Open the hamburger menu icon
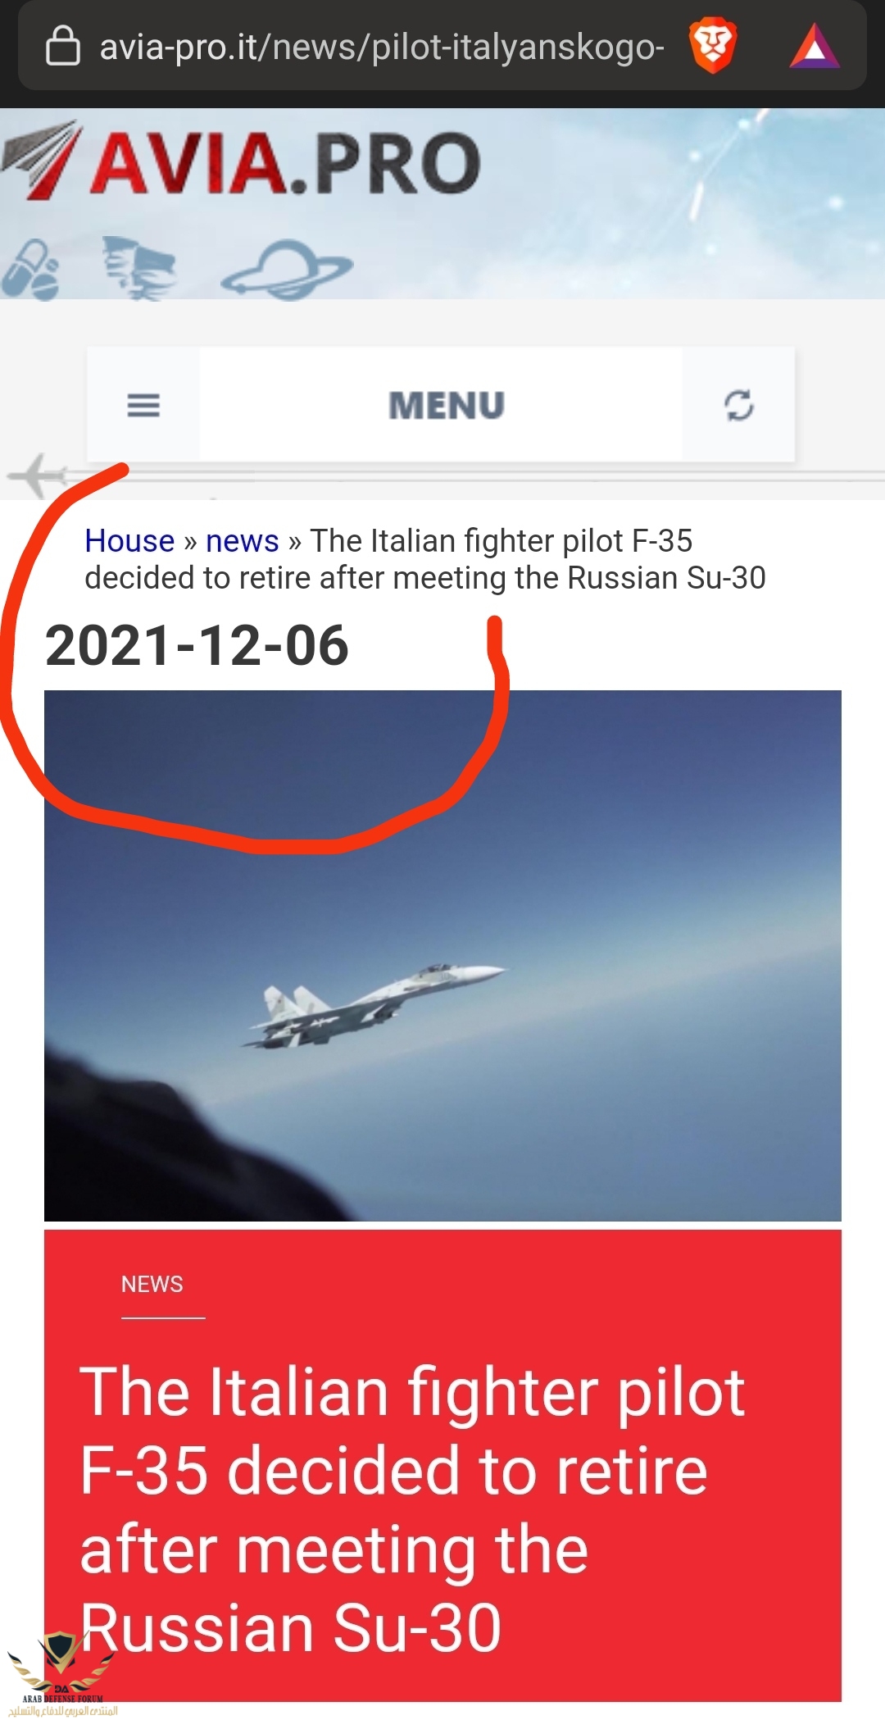 pyautogui.click(x=143, y=405)
